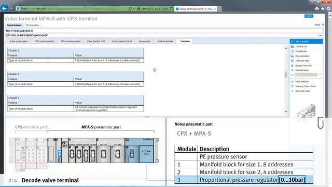
Task: Open the address bar dropdown arrow
Action: (x=134, y=9)
